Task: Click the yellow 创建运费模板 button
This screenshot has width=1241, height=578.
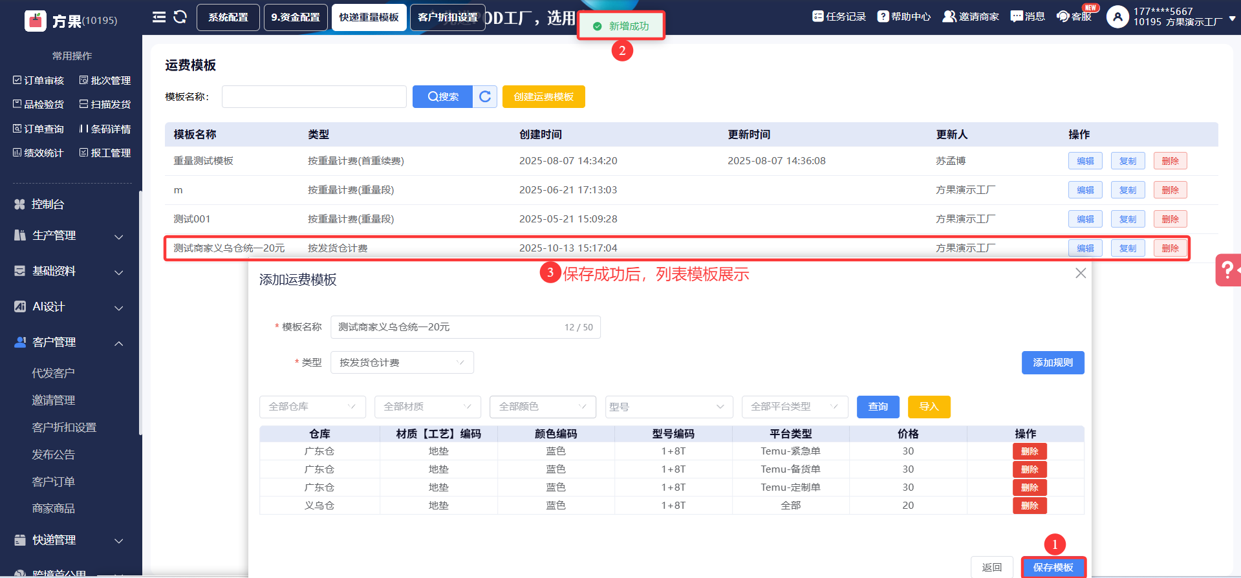Action: 543,96
